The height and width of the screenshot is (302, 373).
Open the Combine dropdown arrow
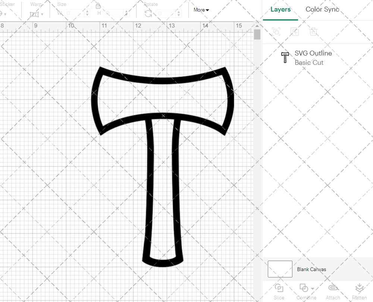313,289
